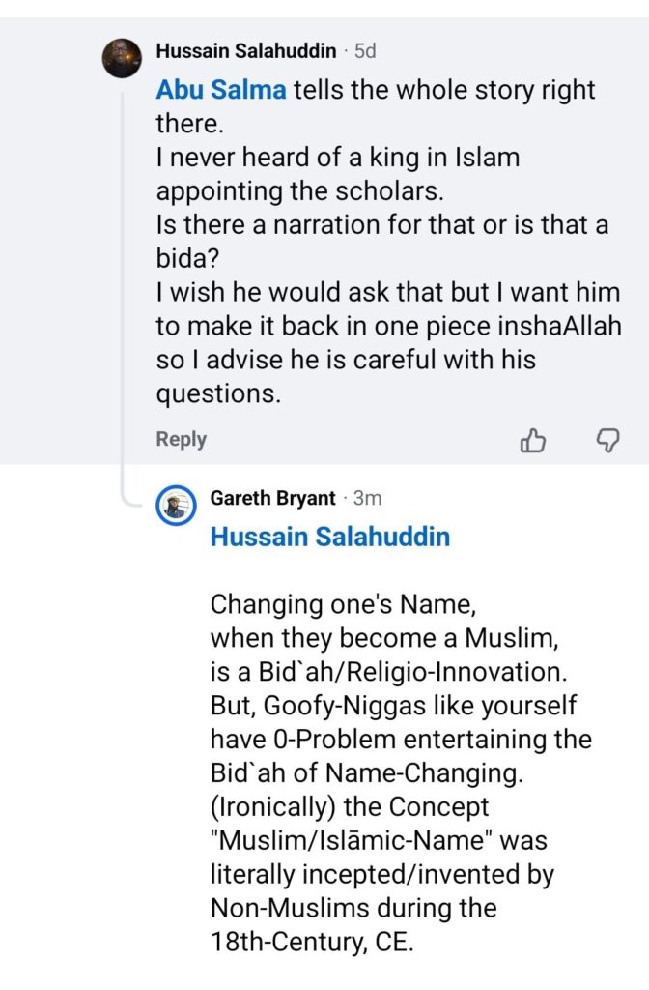
Task: Click the 3m timestamp on the reply
Action: (368, 499)
